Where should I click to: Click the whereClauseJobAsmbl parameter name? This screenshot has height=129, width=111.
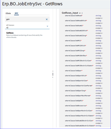click(74, 26)
